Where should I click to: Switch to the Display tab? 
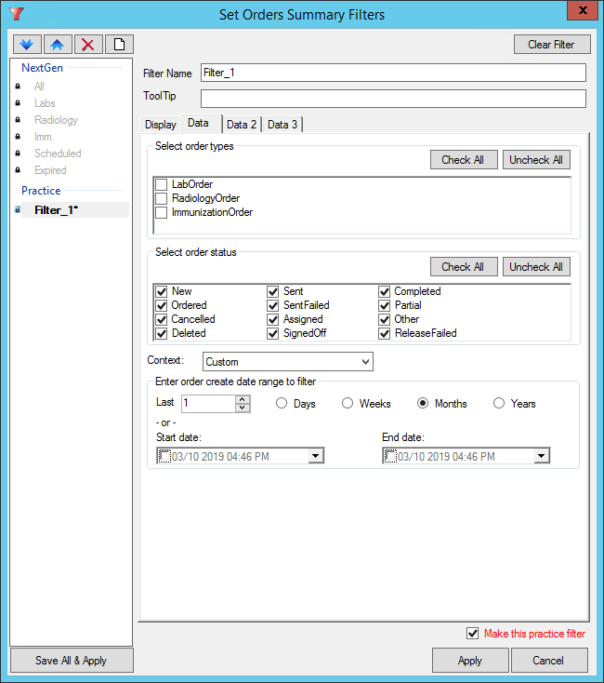point(161,125)
